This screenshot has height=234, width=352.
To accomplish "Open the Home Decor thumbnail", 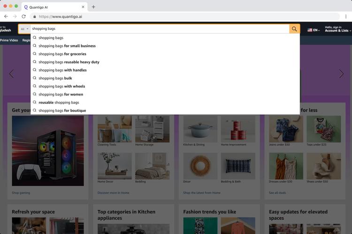I will tap(115, 166).
